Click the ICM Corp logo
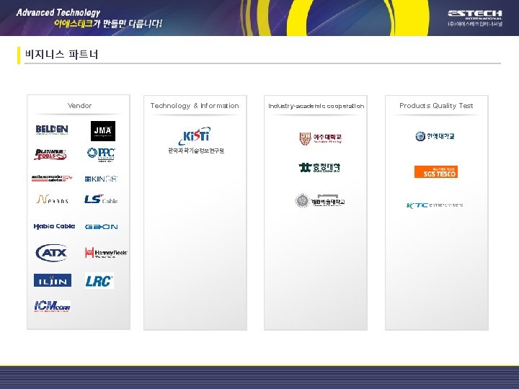Screen dimensions: 519x389 click(x=52, y=306)
